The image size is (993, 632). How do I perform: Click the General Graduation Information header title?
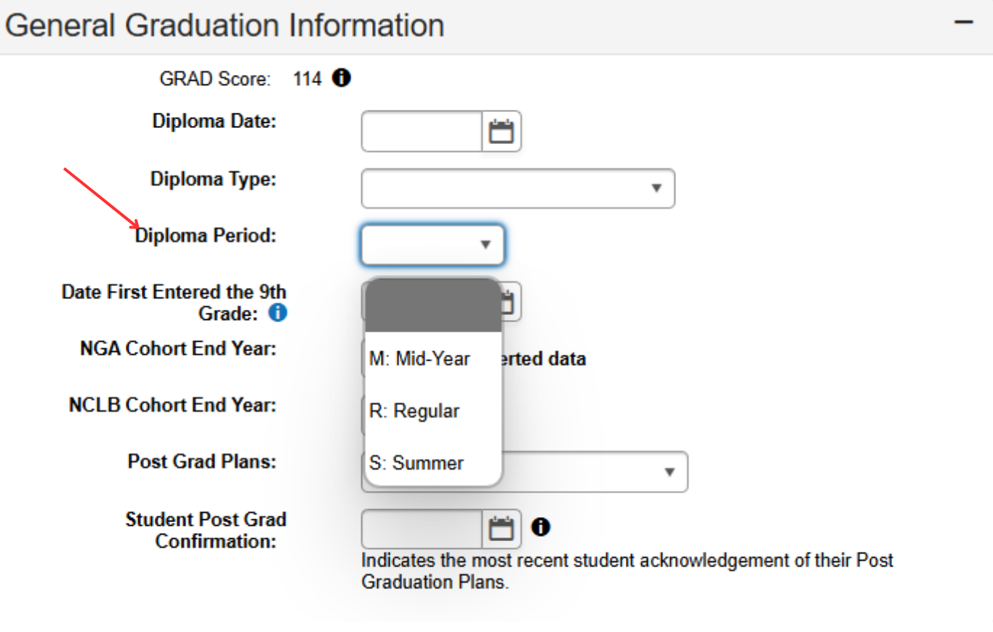tap(225, 25)
